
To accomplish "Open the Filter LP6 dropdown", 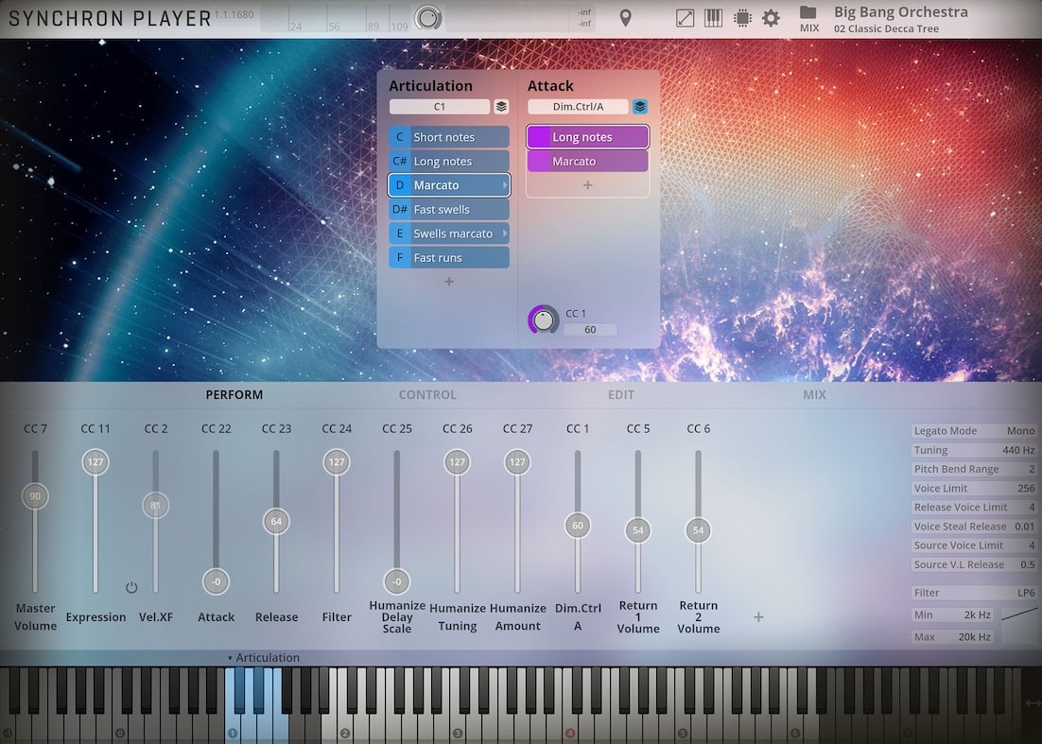I will pos(974,593).
